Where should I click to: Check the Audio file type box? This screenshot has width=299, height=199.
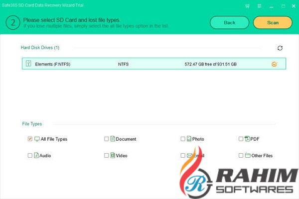(x=30, y=155)
